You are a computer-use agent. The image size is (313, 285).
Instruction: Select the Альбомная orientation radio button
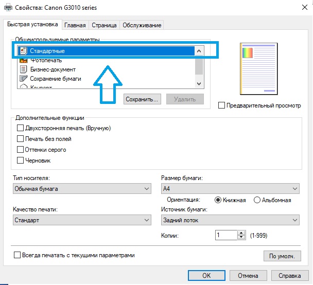point(257,200)
